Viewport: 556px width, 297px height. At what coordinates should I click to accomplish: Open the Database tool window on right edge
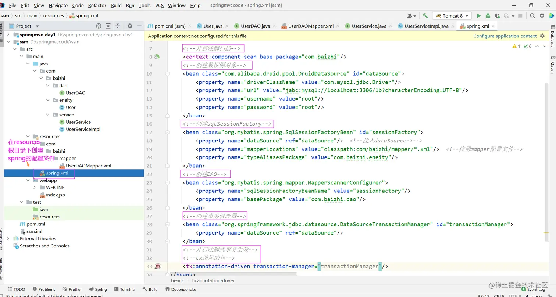click(x=552, y=37)
